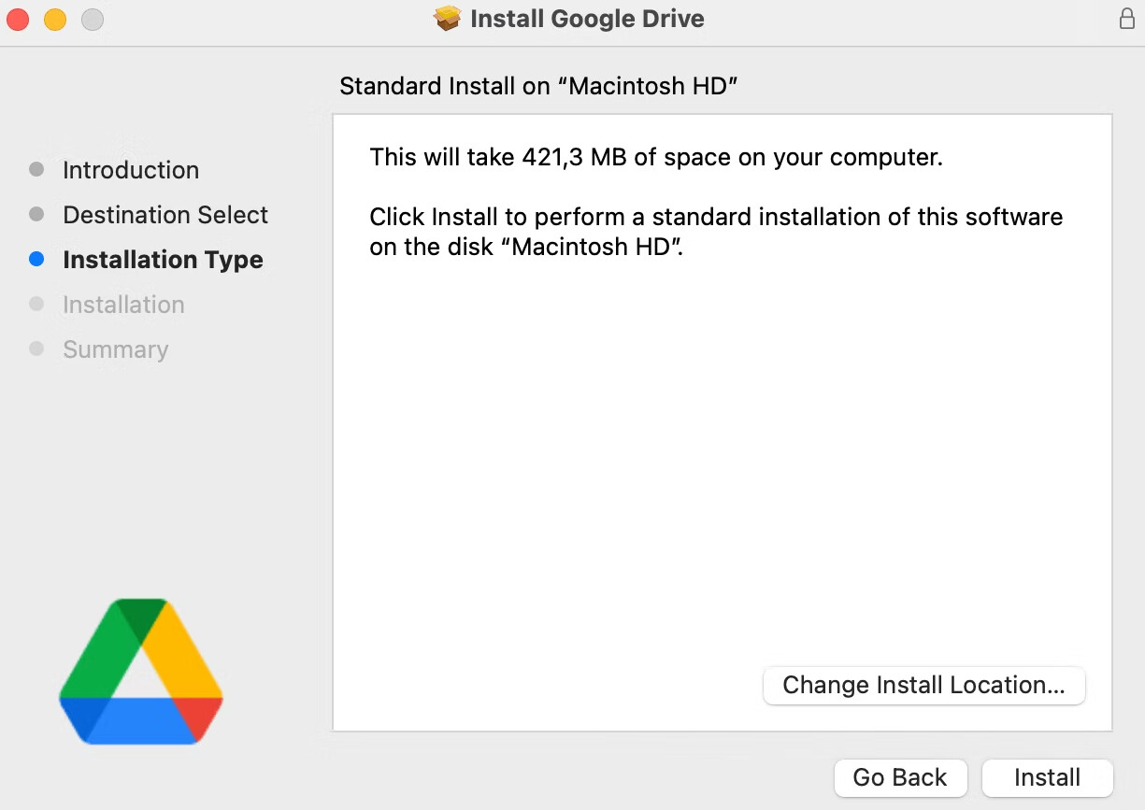
Task: Click the package box icon in title
Action: [448, 19]
